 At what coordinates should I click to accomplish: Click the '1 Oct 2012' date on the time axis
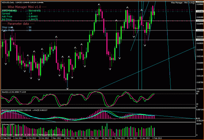tap(18, 138)
